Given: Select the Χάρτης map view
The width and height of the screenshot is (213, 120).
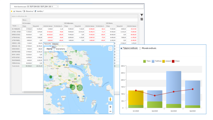Looking at the screenshot, I should 49,49.
